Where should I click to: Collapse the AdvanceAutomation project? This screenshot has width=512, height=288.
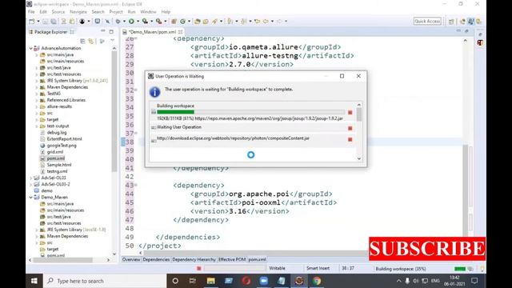(31, 48)
